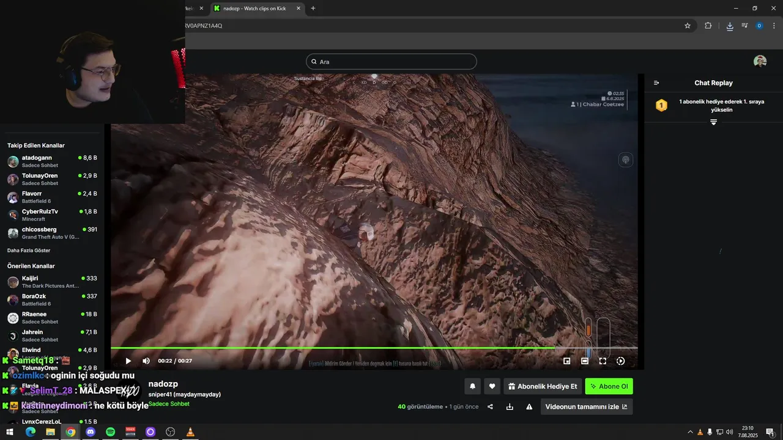Viewport: 783px width, 440px height.
Task: Open Jahrein in recommended channels
Action: click(x=52, y=335)
